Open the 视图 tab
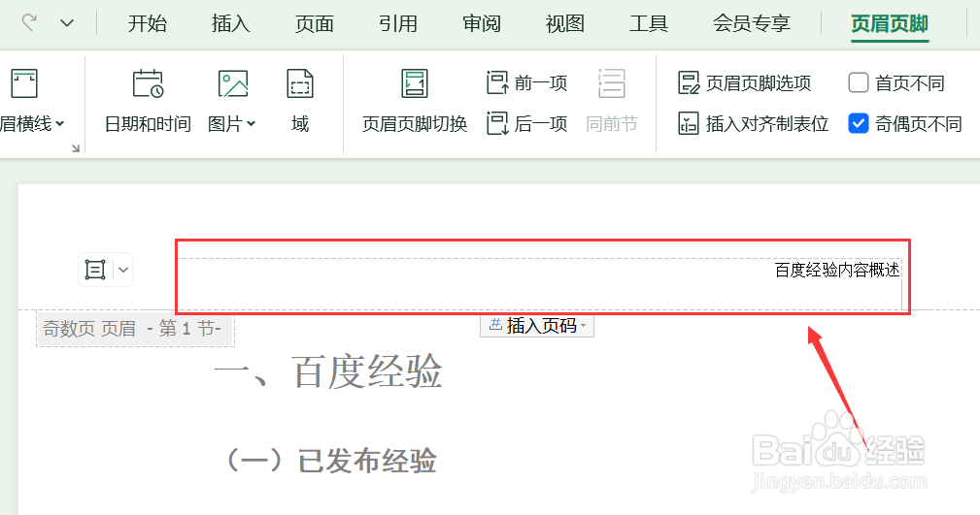 (565, 23)
